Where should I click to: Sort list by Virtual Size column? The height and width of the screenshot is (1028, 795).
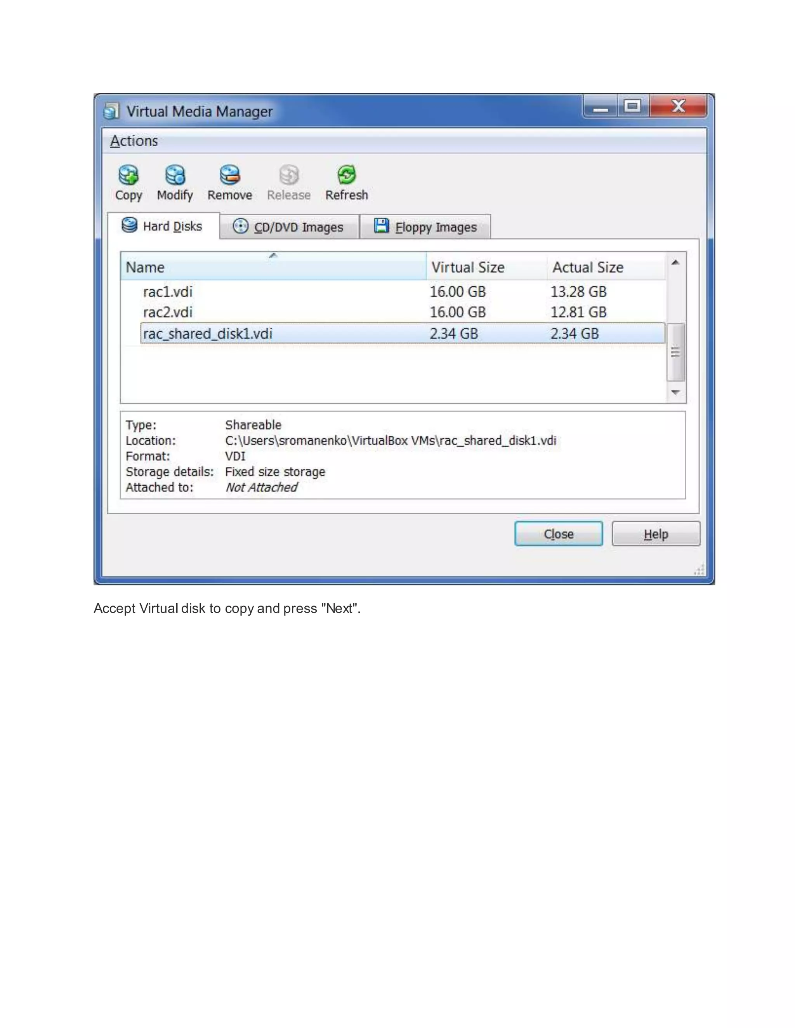coord(486,267)
